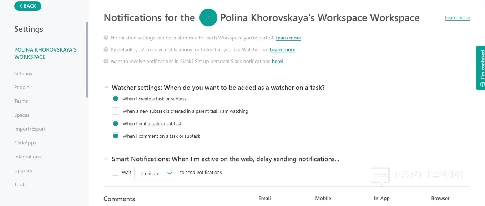Collapse the Watcher settings section
This screenshot has height=206, width=485.
pyautogui.click(x=106, y=88)
